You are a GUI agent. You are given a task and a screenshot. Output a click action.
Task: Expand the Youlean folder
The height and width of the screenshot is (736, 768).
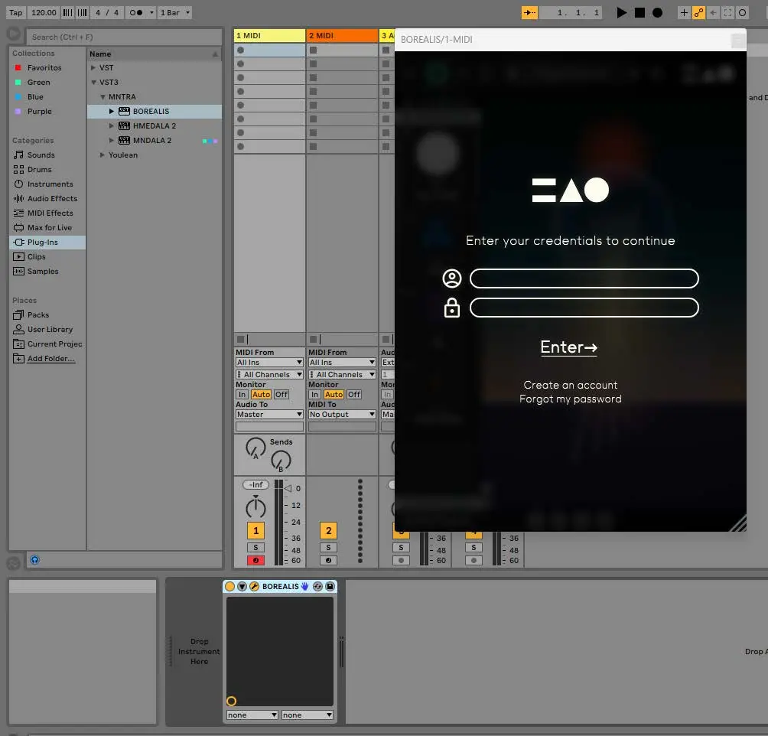coord(103,155)
